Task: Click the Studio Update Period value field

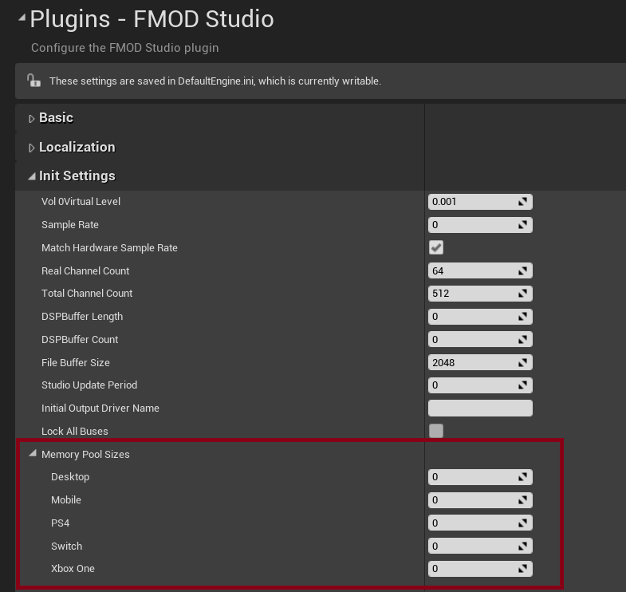Action: [x=480, y=385]
